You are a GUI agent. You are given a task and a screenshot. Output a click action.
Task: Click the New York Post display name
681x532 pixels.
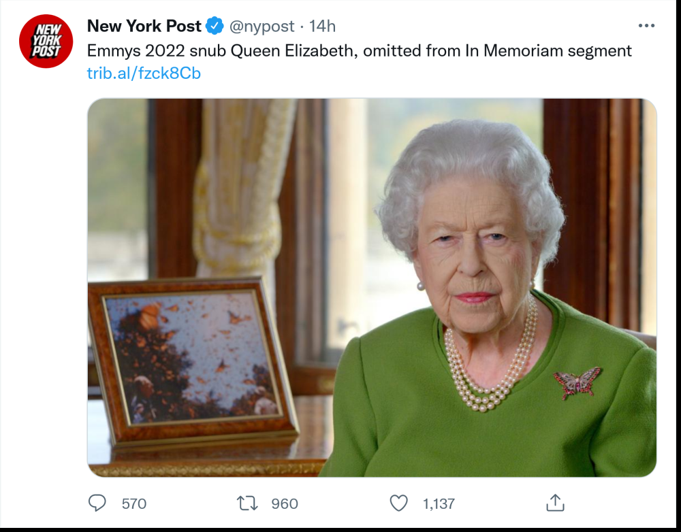pyautogui.click(x=144, y=27)
